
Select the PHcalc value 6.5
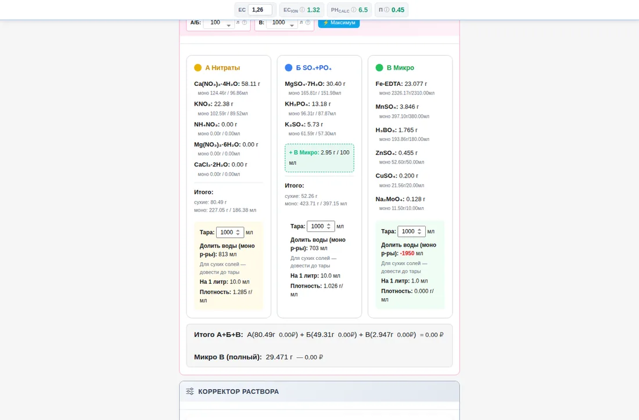(363, 10)
